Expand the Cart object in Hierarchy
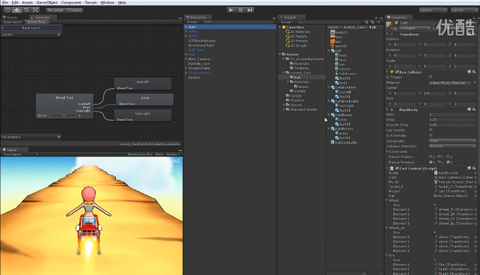The image size is (480, 275). pyautogui.click(x=186, y=27)
